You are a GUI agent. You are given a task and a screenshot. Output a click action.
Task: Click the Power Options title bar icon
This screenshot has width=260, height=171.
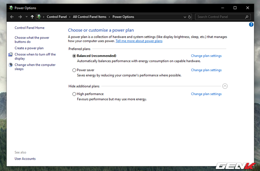(x=11, y=8)
